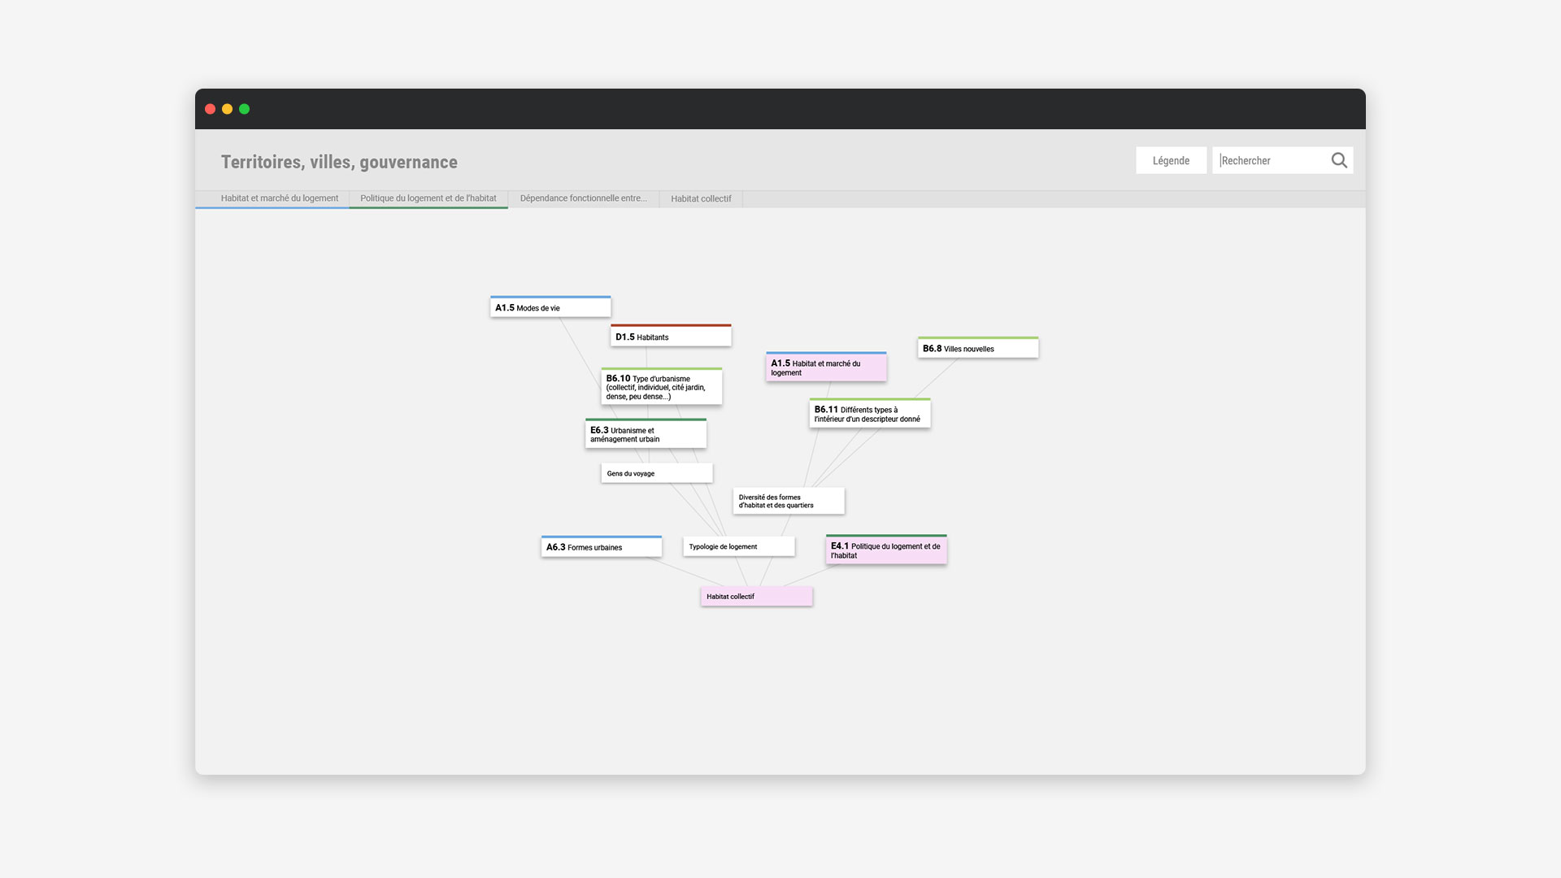This screenshot has height=878, width=1561.
Task: Open the Habitat collectif tab
Action: click(700, 199)
